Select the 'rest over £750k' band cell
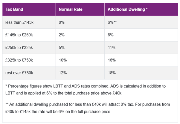 (x=19, y=73)
